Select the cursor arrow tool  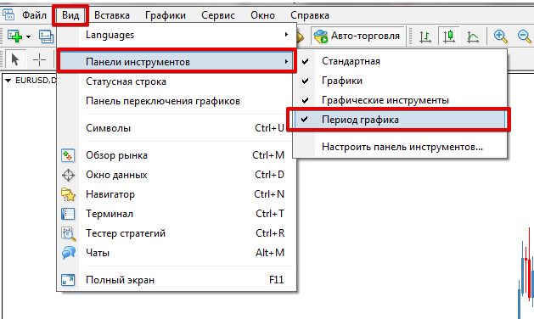[15, 59]
